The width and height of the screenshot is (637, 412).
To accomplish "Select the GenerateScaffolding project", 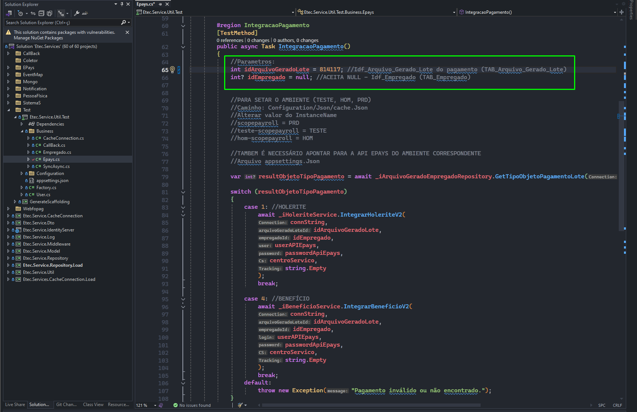I will coord(50,202).
